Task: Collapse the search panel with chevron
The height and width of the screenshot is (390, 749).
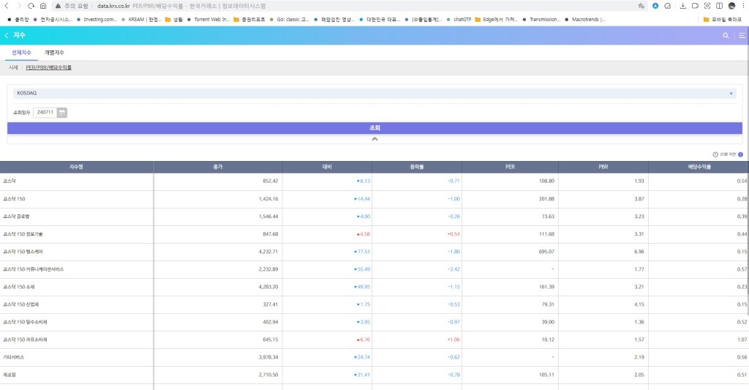Action: click(374, 138)
